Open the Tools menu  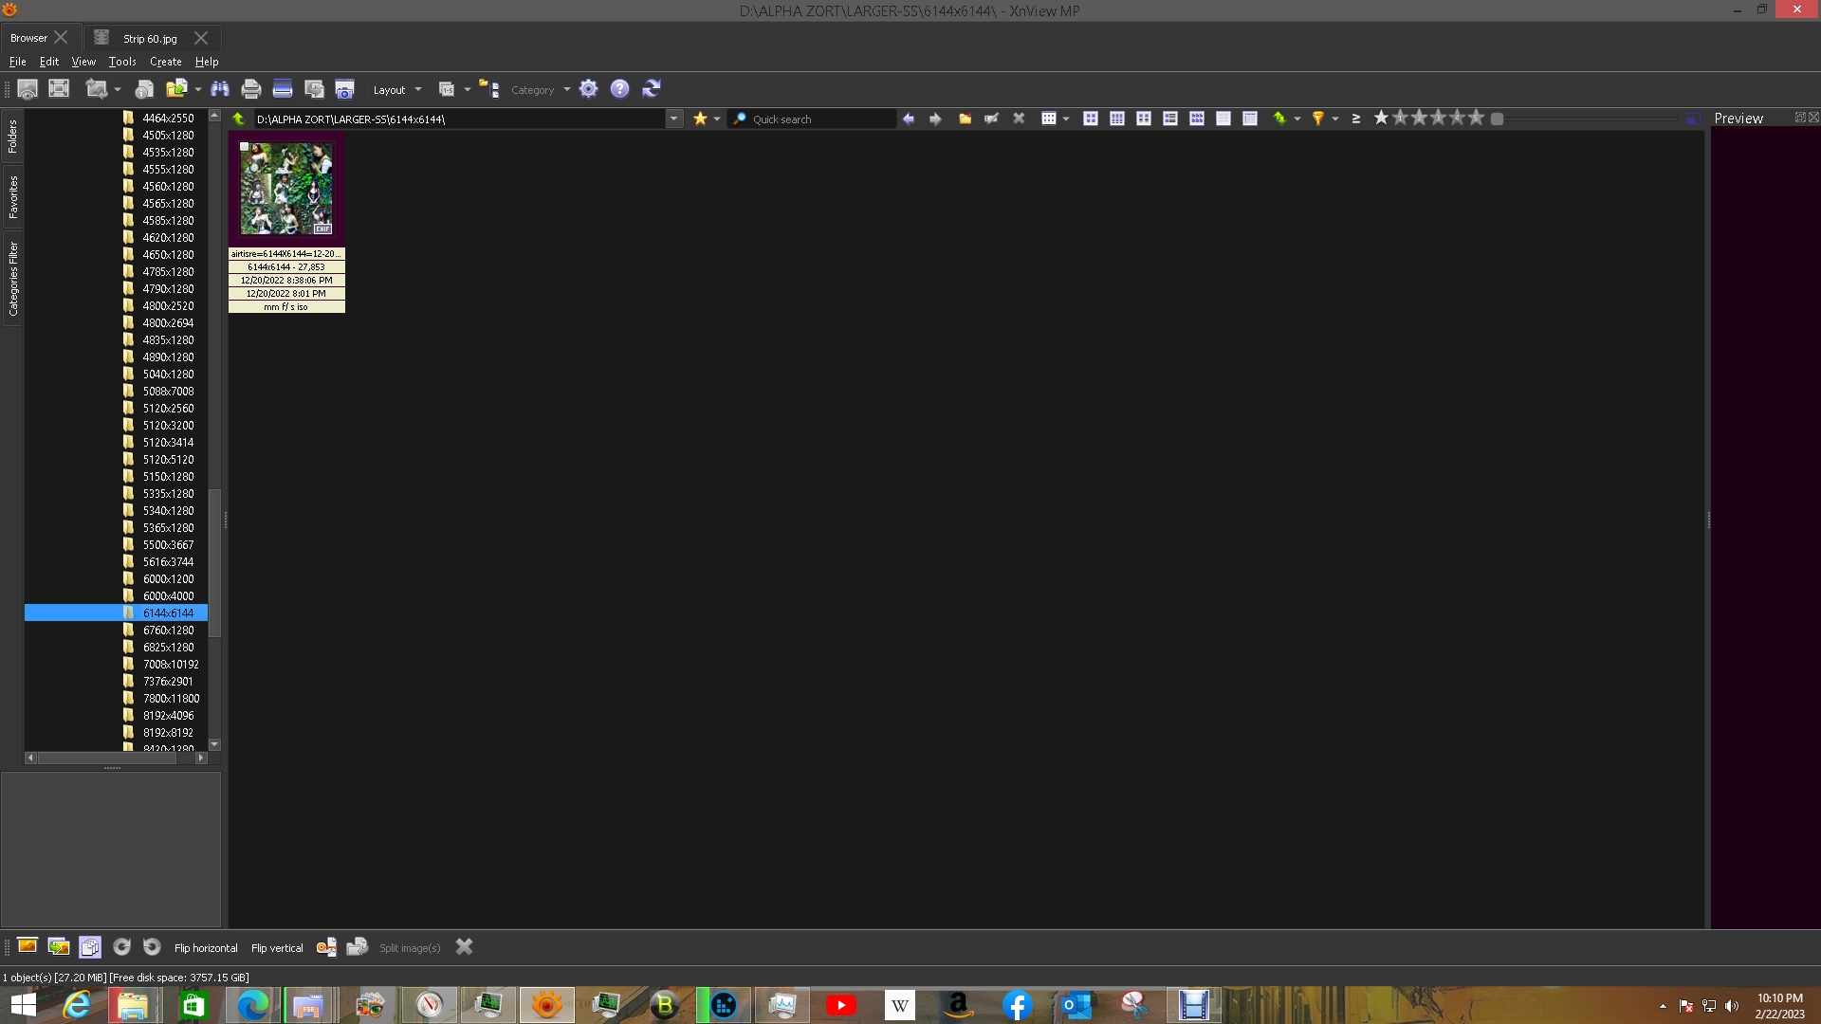coord(122,62)
